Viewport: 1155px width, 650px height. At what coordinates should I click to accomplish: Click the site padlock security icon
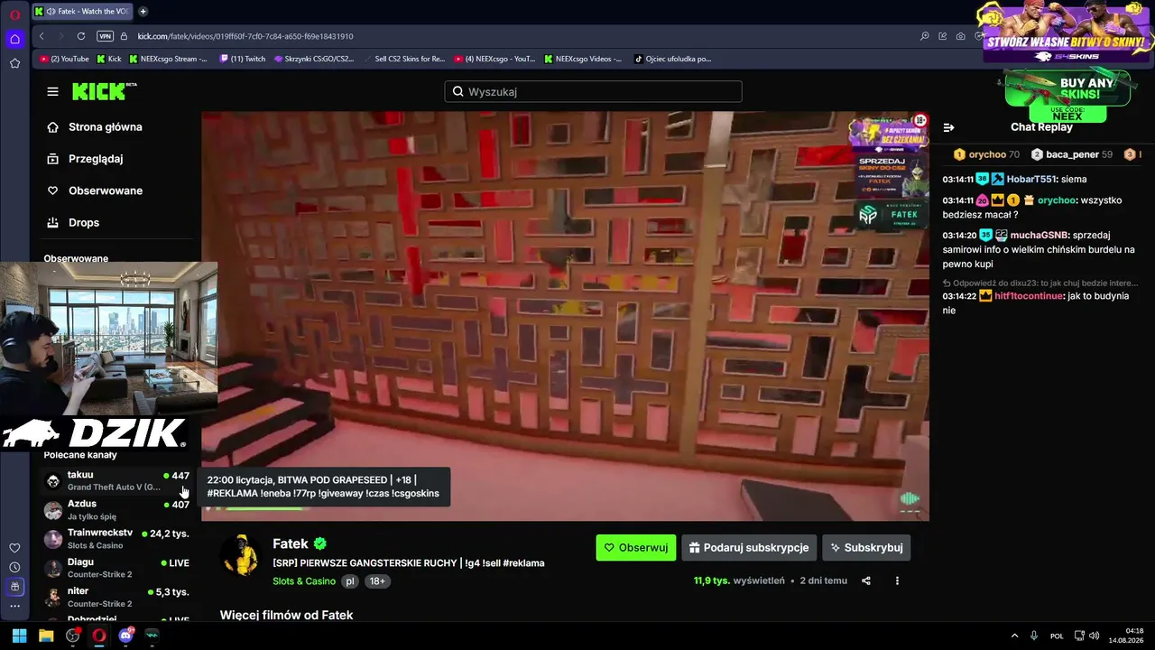pyautogui.click(x=125, y=36)
